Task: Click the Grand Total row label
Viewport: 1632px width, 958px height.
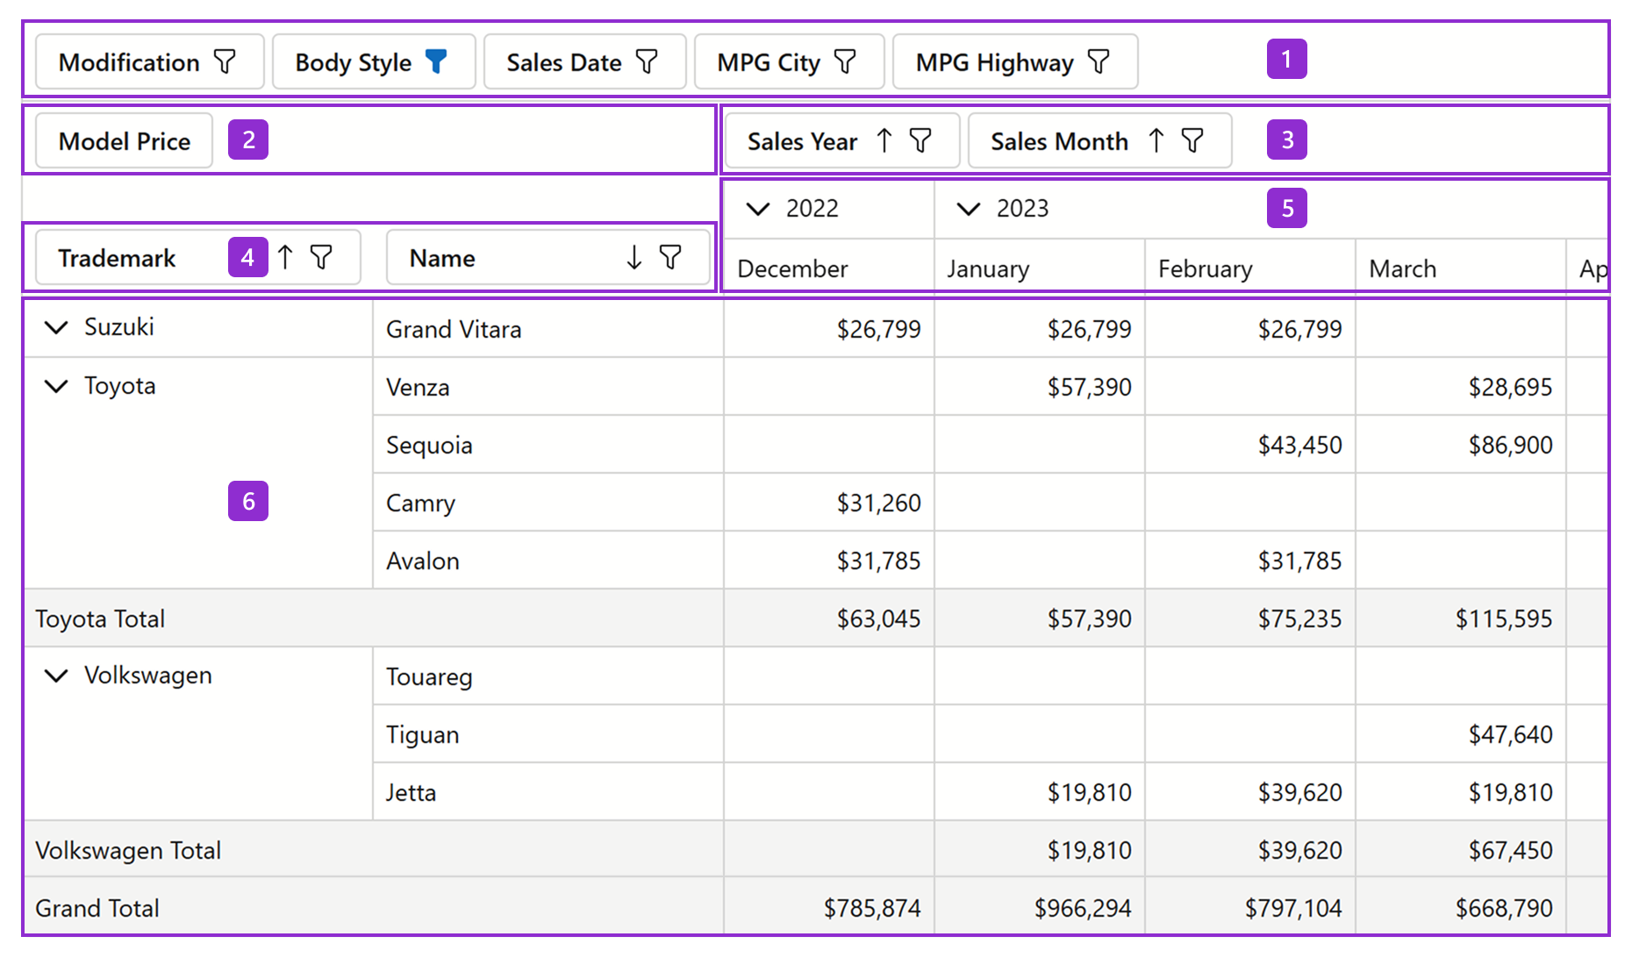Action: tap(97, 908)
